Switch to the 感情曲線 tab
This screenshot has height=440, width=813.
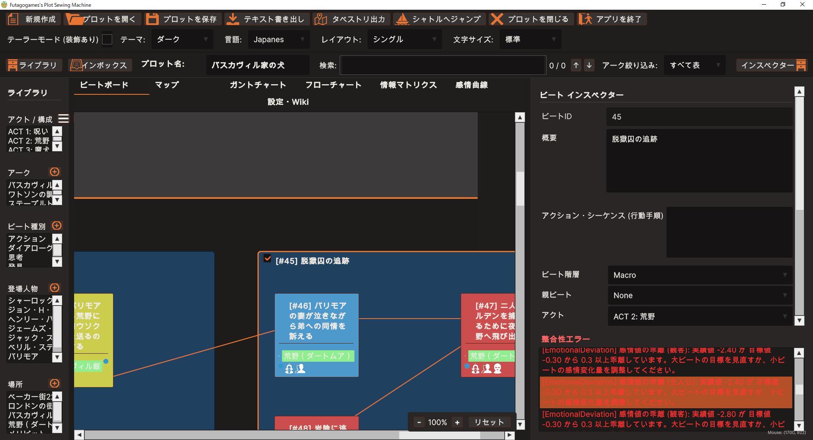472,85
